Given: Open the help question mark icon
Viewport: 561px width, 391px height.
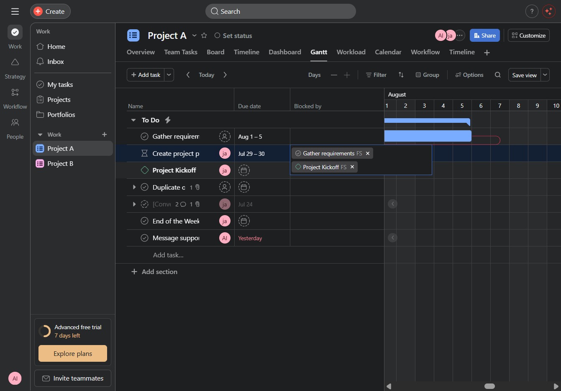Looking at the screenshot, I should pyautogui.click(x=532, y=11).
